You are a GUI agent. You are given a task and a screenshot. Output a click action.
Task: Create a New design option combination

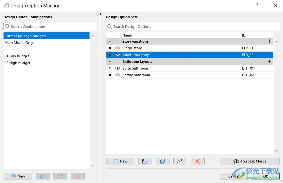tap(18, 176)
